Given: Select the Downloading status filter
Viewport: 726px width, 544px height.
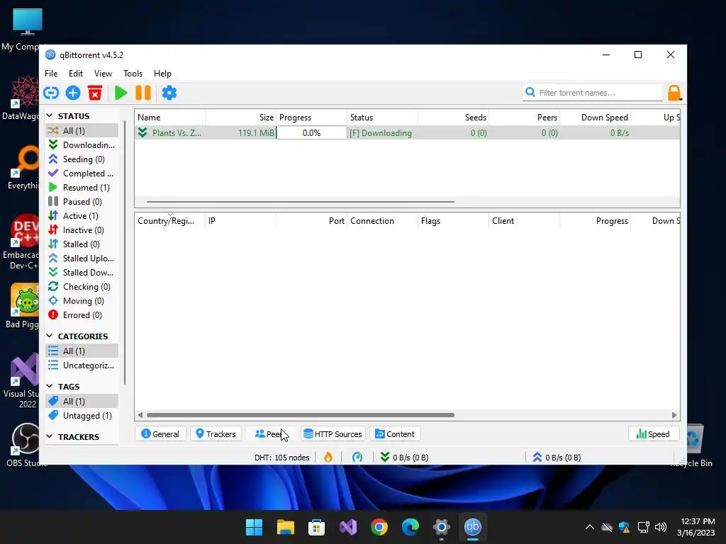Looking at the screenshot, I should coord(82,144).
